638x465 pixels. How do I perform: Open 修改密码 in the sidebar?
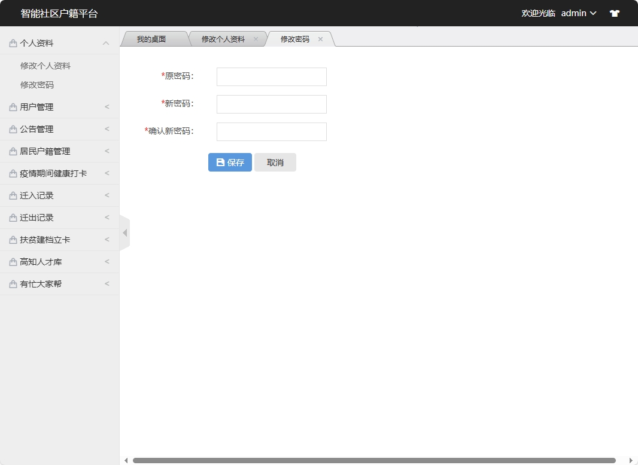(x=37, y=85)
